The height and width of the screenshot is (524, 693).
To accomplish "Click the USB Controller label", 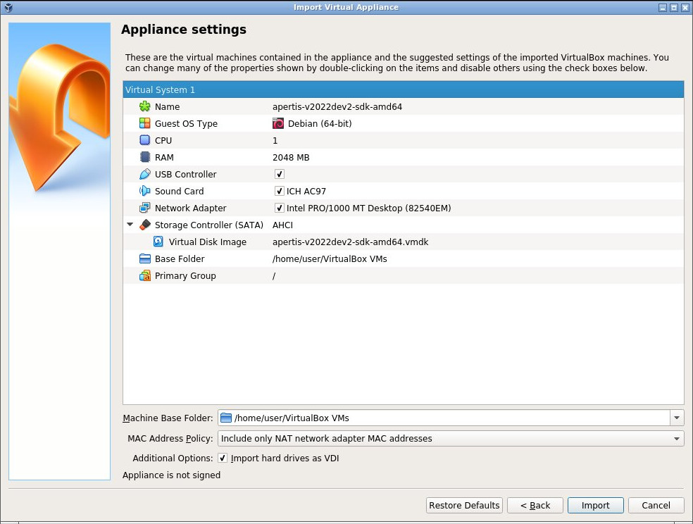I will click(x=186, y=174).
